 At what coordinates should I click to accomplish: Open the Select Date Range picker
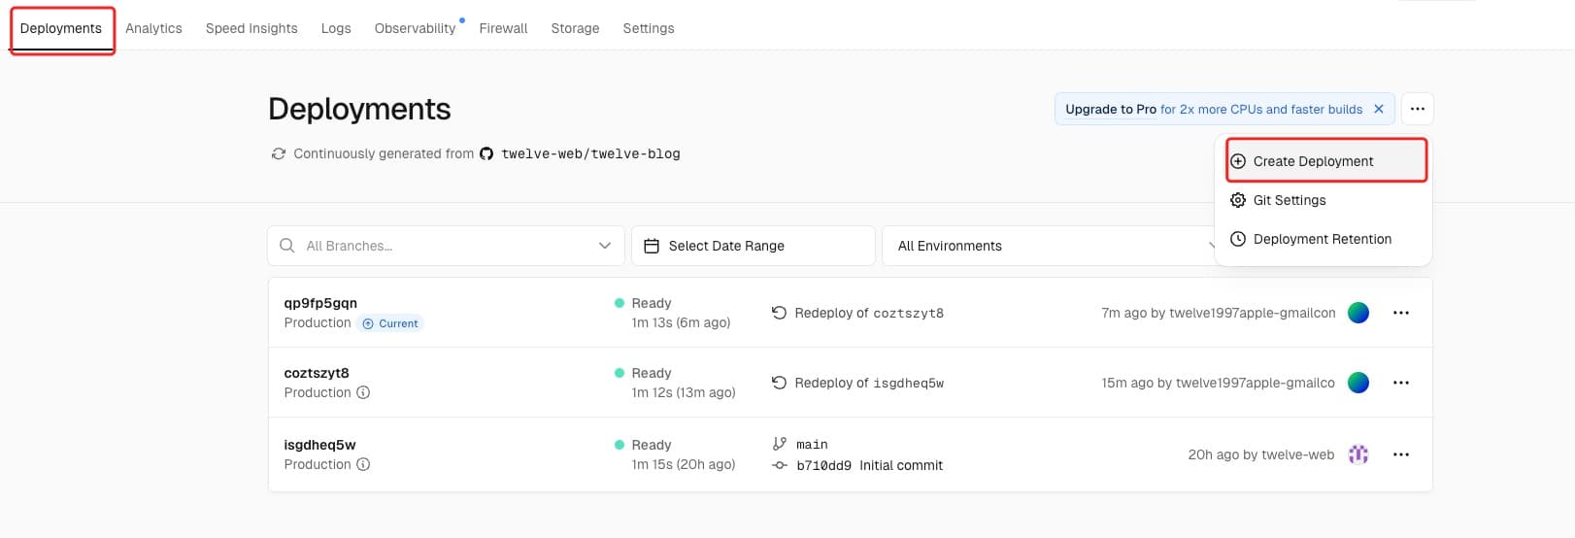(754, 246)
